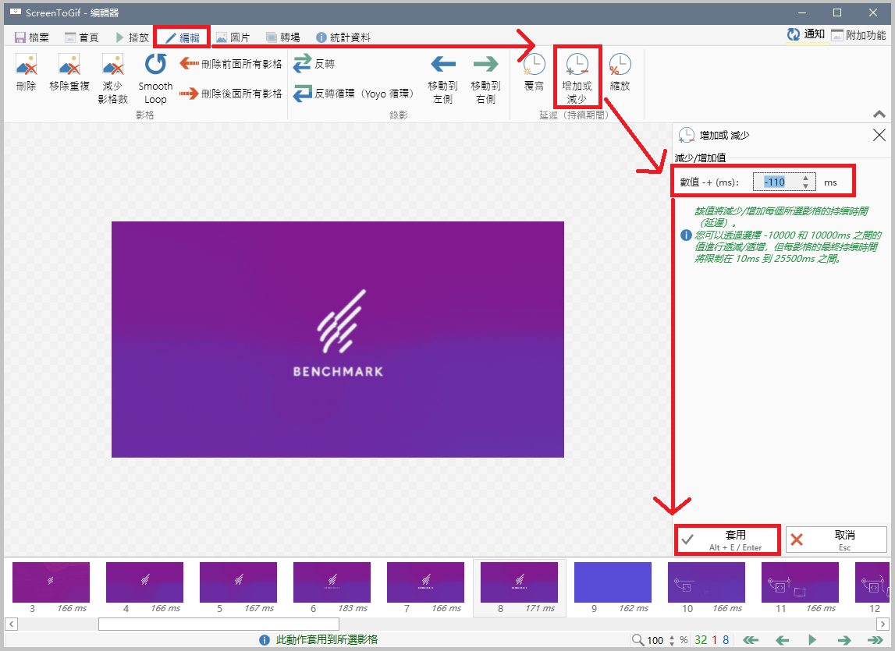Increase the delay value with up stepper
The image size is (895, 651).
[x=805, y=178]
